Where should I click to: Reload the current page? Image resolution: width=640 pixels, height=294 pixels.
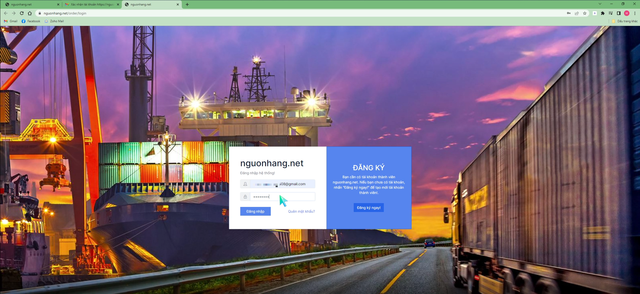pyautogui.click(x=22, y=13)
